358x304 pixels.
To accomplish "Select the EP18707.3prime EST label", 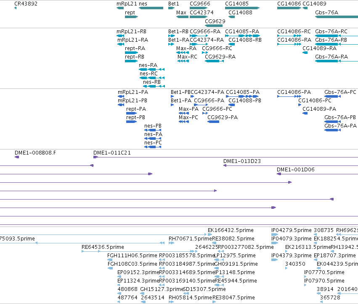I will [335, 256].
